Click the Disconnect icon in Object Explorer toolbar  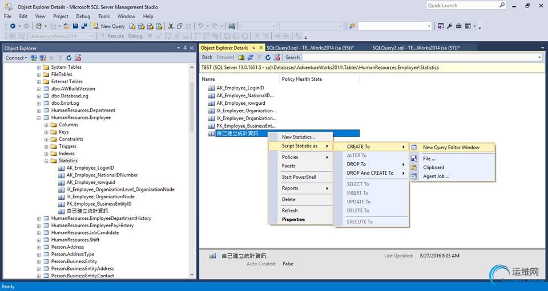tap(42, 58)
